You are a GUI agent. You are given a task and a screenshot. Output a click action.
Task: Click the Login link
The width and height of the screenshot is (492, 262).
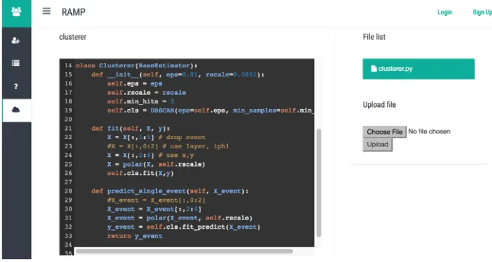[x=445, y=12]
